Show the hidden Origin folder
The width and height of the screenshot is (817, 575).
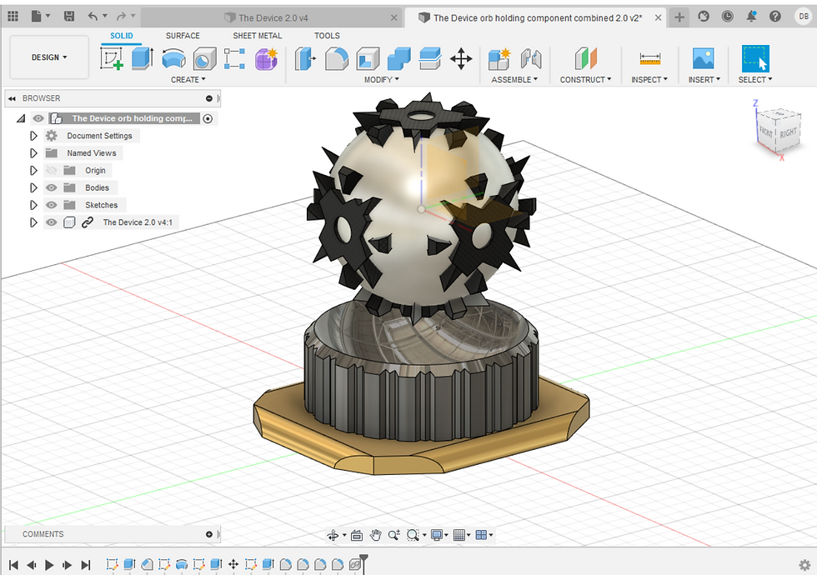pyautogui.click(x=51, y=170)
